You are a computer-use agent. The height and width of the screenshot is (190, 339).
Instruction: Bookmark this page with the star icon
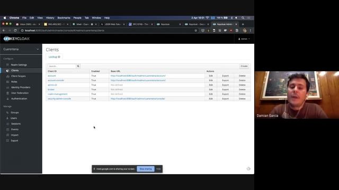pos(196,31)
